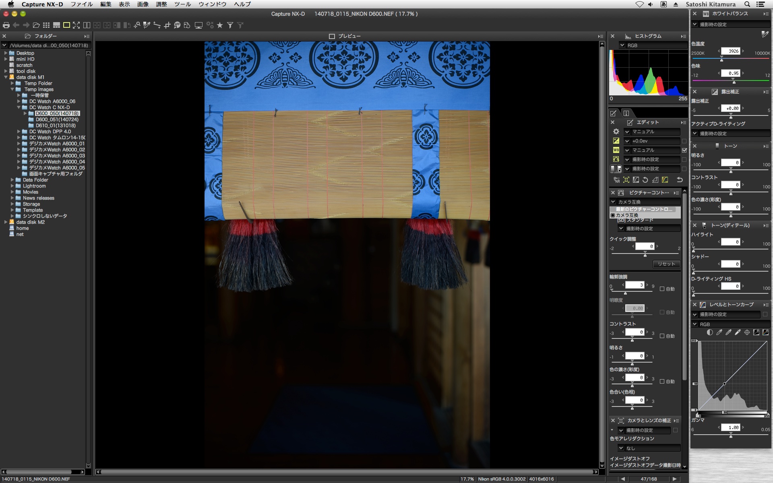The width and height of the screenshot is (773, 483).
Task: Expand the data disk M2 tree node
Action: [x=6, y=222]
